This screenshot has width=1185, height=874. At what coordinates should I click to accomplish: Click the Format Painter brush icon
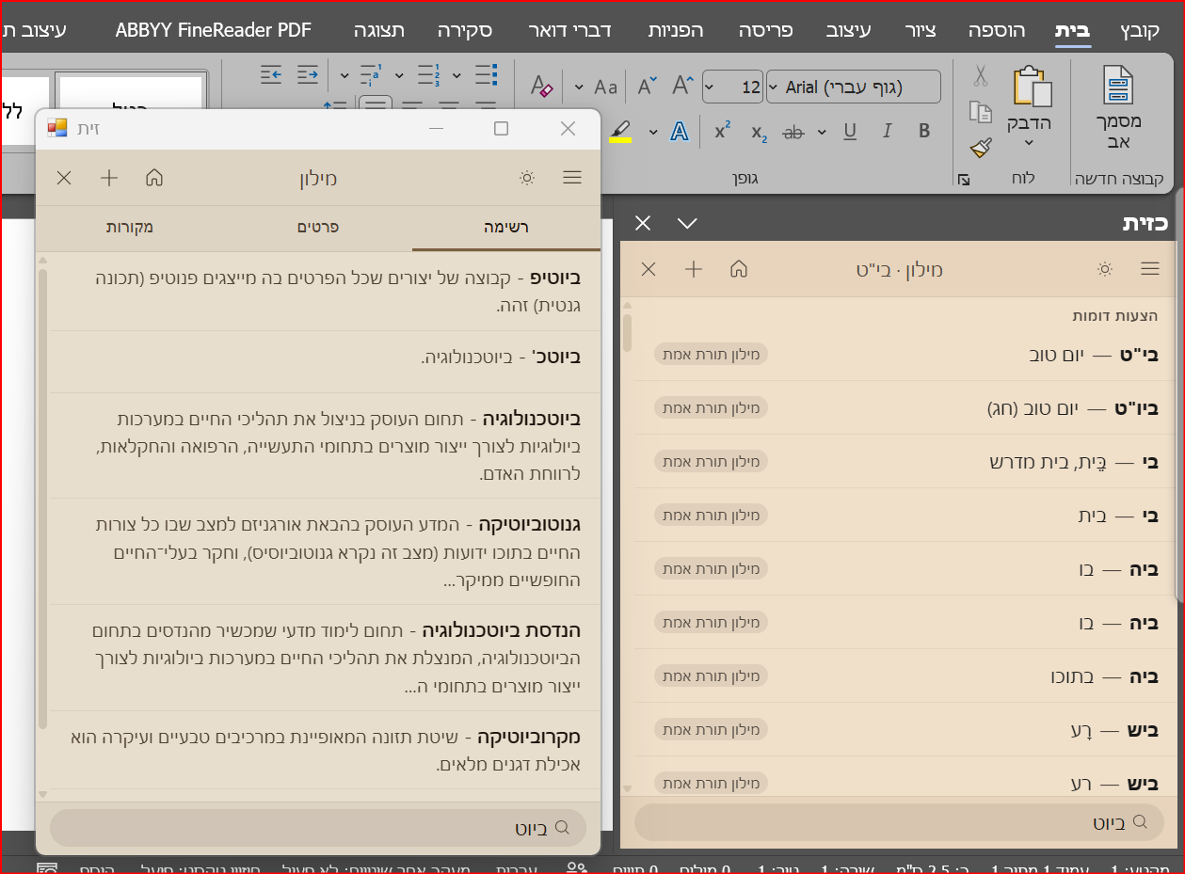point(981,148)
